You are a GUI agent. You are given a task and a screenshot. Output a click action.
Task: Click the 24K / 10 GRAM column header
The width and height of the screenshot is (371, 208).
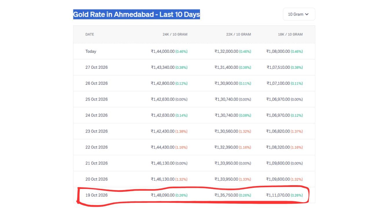tap(175, 34)
